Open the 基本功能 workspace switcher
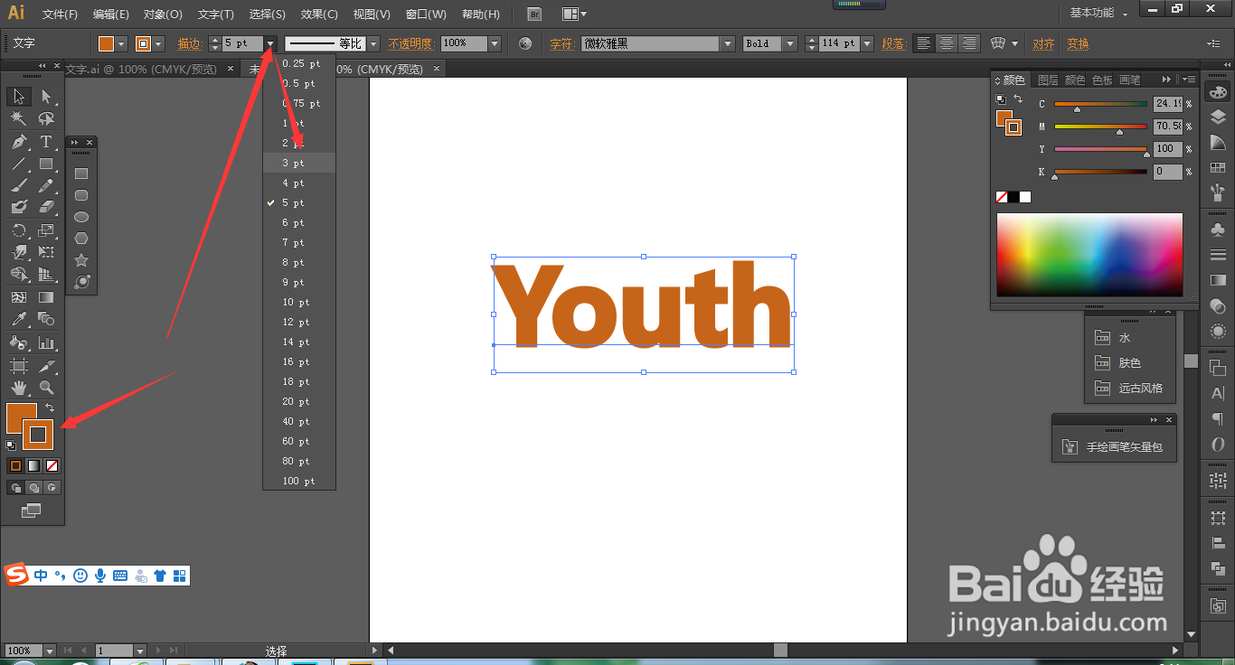This screenshot has height=665, width=1235. click(1098, 14)
